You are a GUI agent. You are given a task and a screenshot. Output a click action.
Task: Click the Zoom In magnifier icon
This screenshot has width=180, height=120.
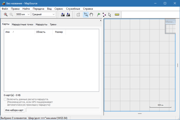click(6, 15)
